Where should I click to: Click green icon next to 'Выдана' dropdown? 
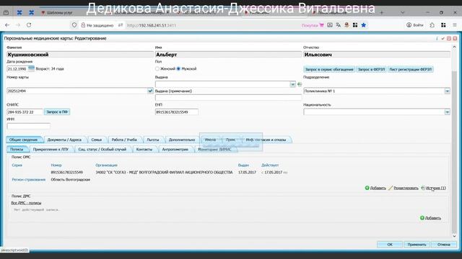pyautogui.click(x=300, y=84)
